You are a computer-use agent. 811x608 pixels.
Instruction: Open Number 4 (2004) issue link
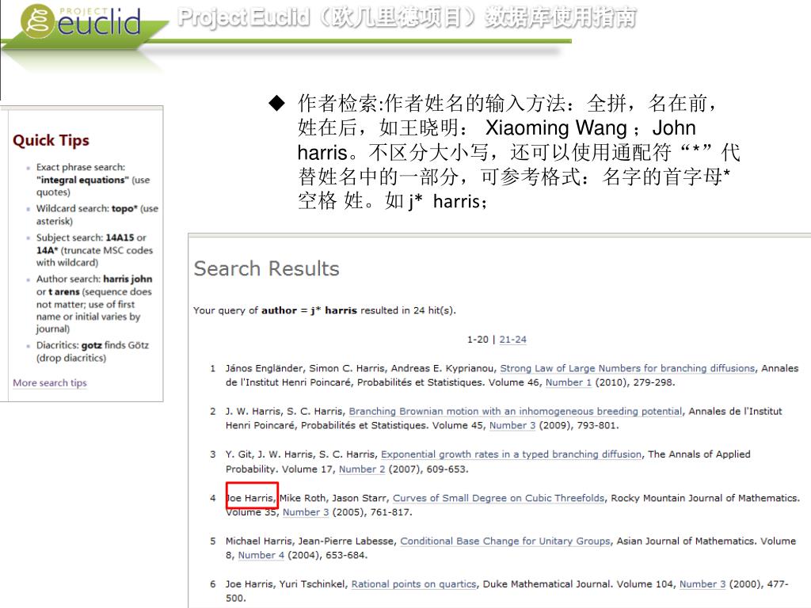pyautogui.click(x=261, y=555)
